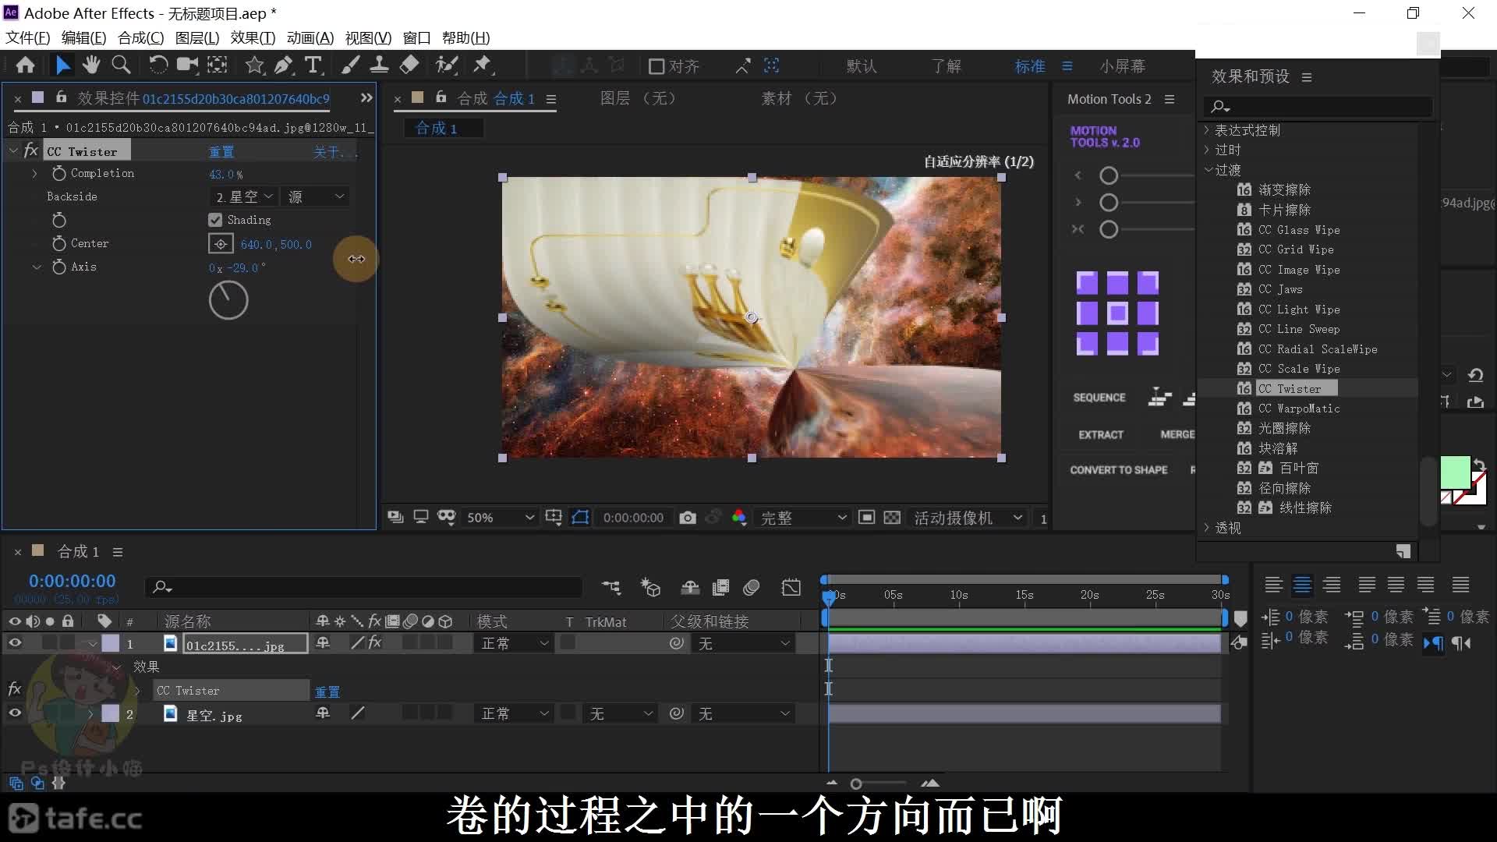1497x842 pixels.
Task: Select the Zoom magnifier tool
Action: click(121, 65)
